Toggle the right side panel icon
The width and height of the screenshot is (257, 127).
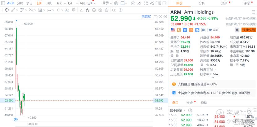pyautogui.click(x=165, y=3)
